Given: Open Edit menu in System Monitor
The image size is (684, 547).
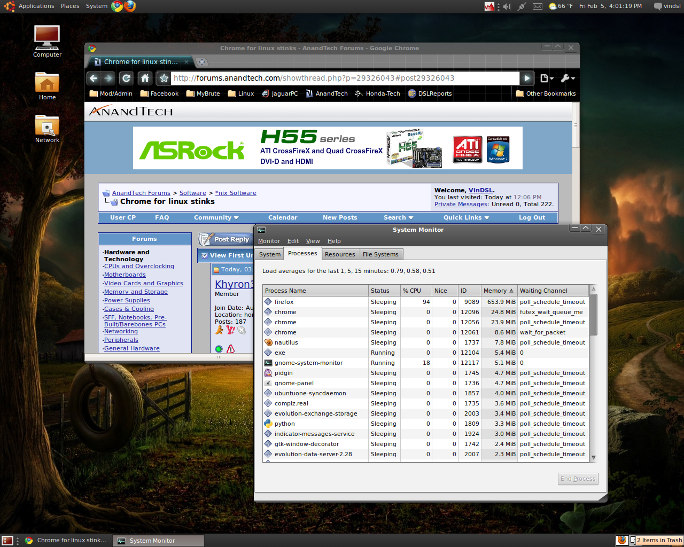Looking at the screenshot, I should [x=293, y=241].
